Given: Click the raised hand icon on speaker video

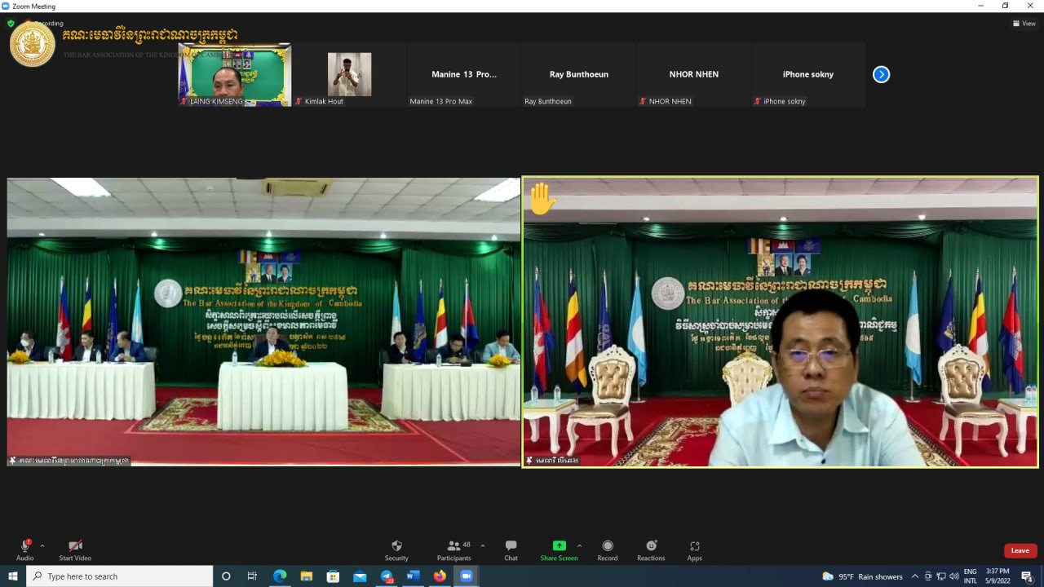Looking at the screenshot, I should pyautogui.click(x=542, y=199).
